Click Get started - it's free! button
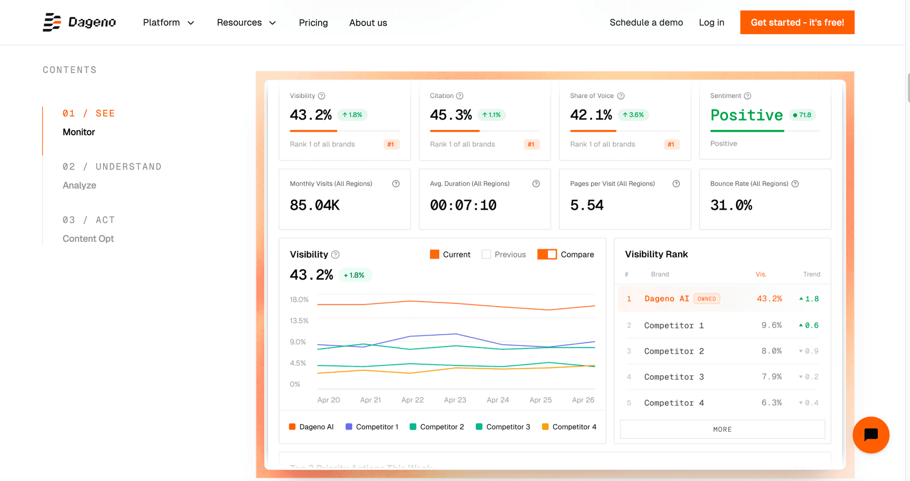The width and height of the screenshot is (910, 481). point(797,22)
